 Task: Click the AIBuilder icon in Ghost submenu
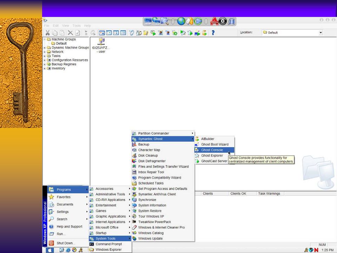197,139
